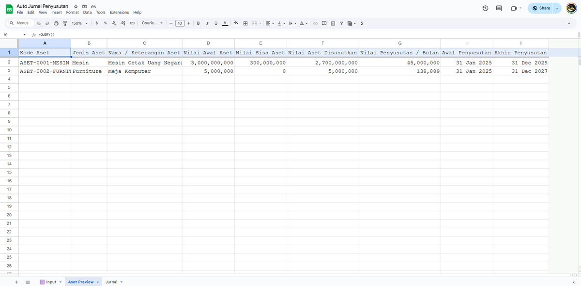The image size is (581, 286).
Task: Open the functions sigma menu
Action: coord(362,23)
